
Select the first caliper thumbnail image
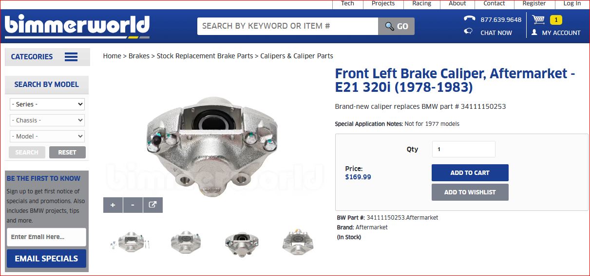[128, 241]
